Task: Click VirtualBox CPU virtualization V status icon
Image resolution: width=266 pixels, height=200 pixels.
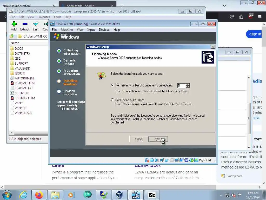Action: (186, 160)
